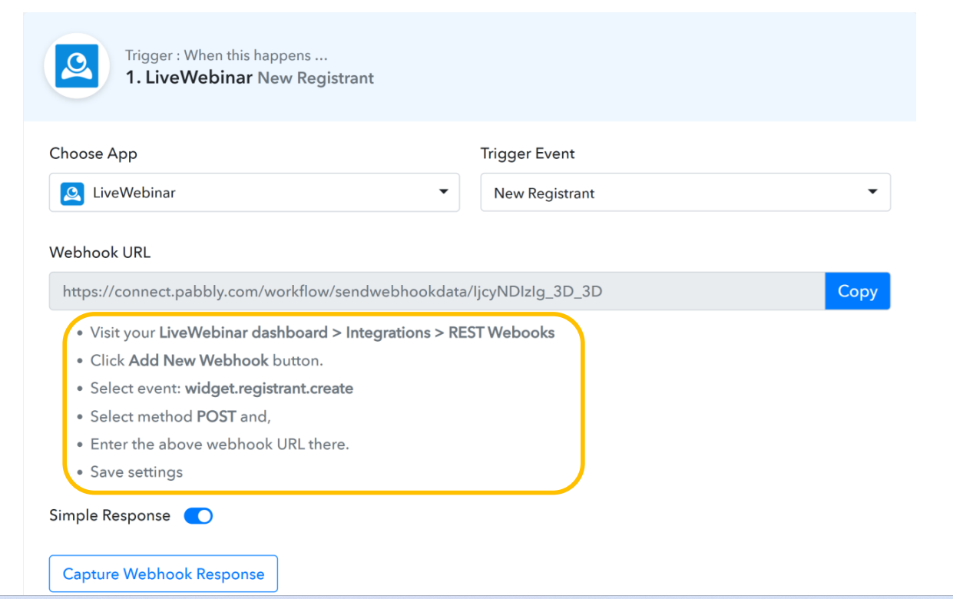Click the Trigger Event label
953x599 pixels.
528,154
